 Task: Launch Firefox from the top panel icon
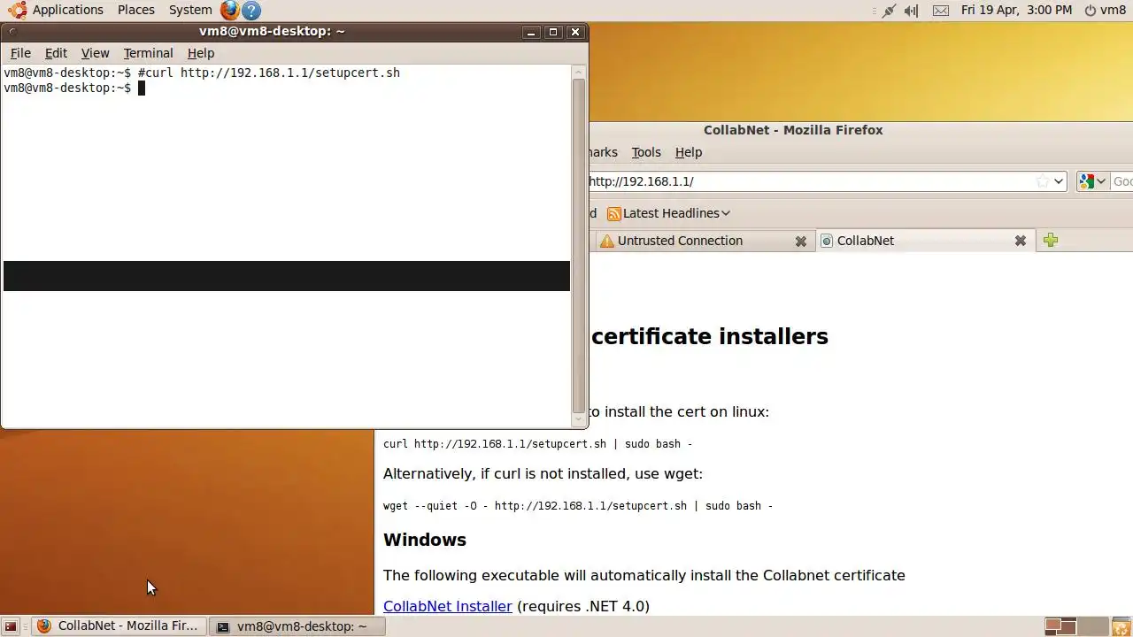click(x=230, y=11)
